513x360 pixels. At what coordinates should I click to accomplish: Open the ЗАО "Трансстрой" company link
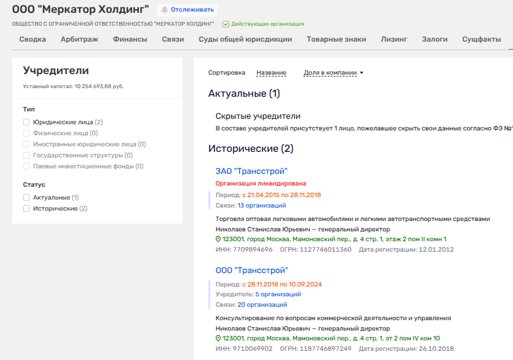click(x=251, y=171)
